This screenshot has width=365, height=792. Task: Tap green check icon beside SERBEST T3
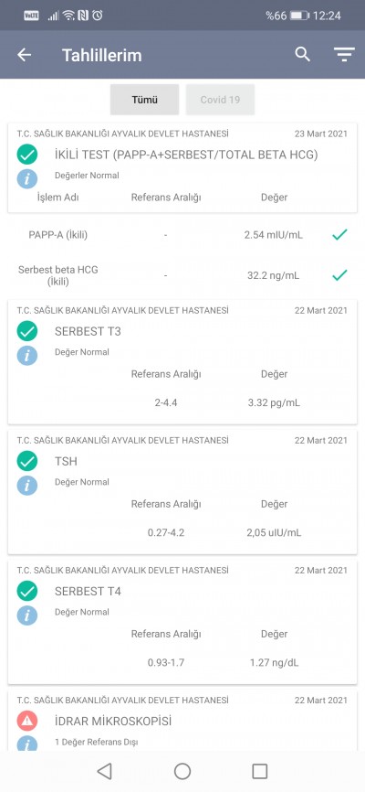pyautogui.click(x=27, y=331)
